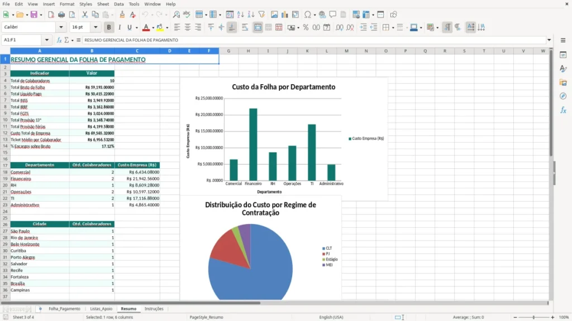Open Find and Replace icon
This screenshot has width=572, height=321.
point(176,14)
